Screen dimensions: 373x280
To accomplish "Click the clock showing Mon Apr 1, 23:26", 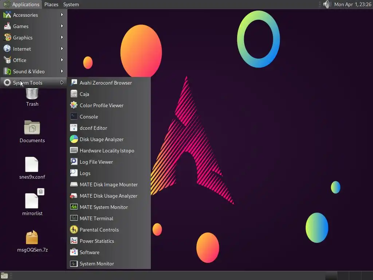I will (353, 4).
